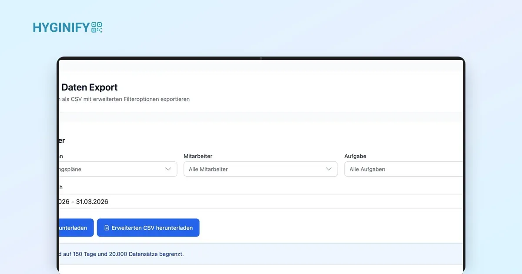Click the 'Aufgabe' field label

click(x=355, y=156)
